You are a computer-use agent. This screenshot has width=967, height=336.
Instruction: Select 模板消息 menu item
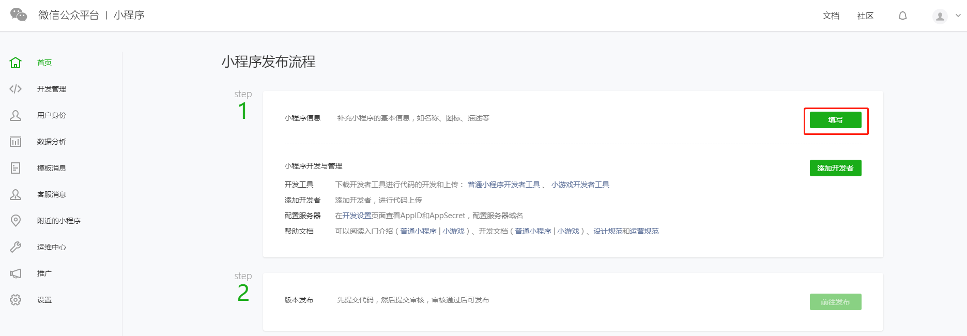52,168
